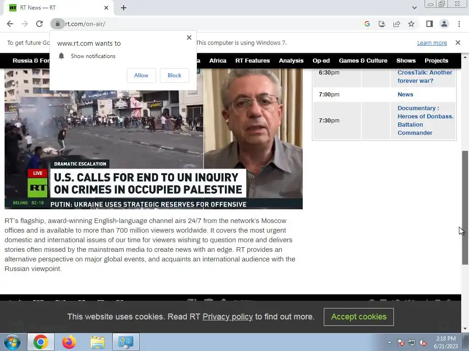Accept cookies on the RT website
Viewport: 469px width, 351px height.
coord(359,317)
